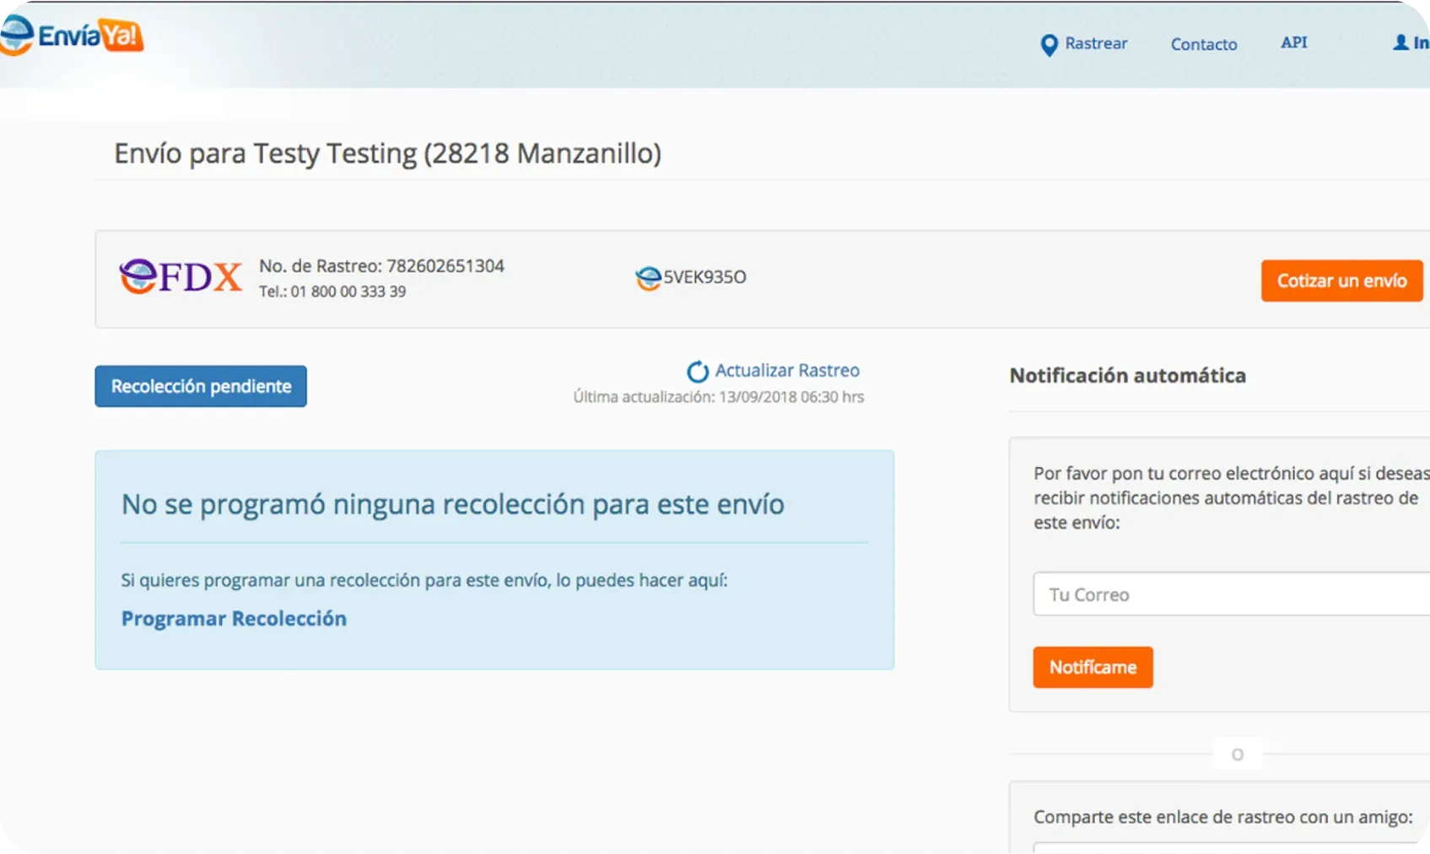Click the tracking number 782602651304
The width and height of the screenshot is (1430, 854).
[445, 266]
